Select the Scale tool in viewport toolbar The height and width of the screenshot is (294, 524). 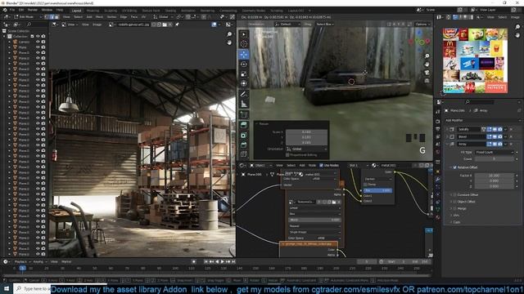click(x=244, y=73)
